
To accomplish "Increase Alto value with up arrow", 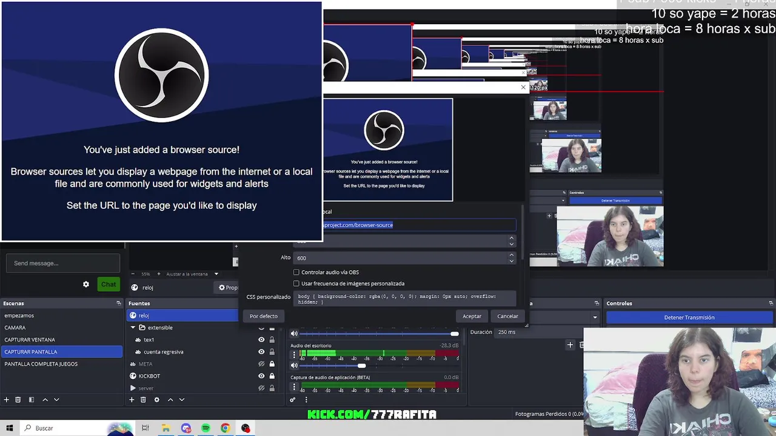I will coord(511,255).
